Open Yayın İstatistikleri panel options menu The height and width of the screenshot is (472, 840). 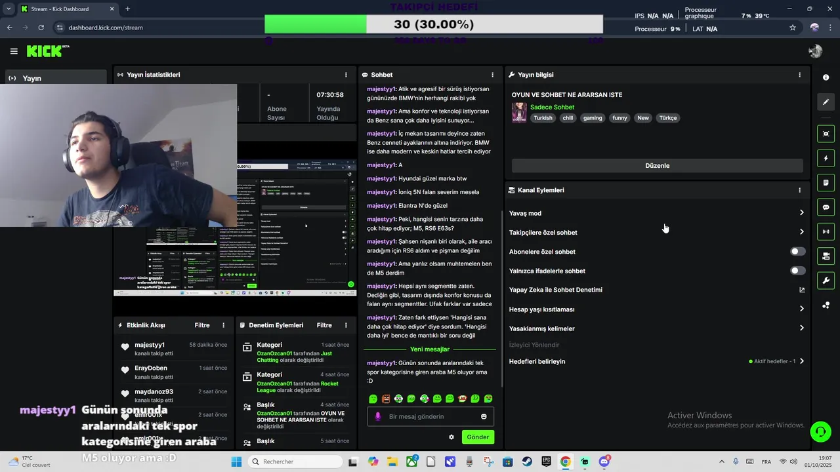point(346,75)
